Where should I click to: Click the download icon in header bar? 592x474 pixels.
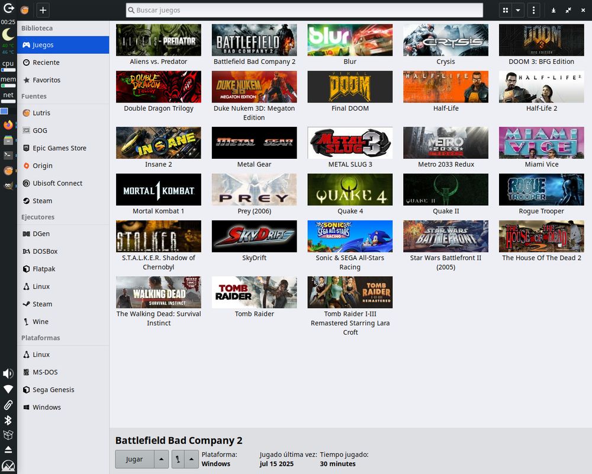[554, 10]
